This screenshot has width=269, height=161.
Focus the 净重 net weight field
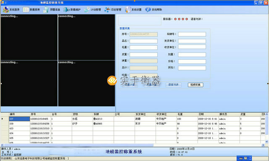click(x=143, y=61)
